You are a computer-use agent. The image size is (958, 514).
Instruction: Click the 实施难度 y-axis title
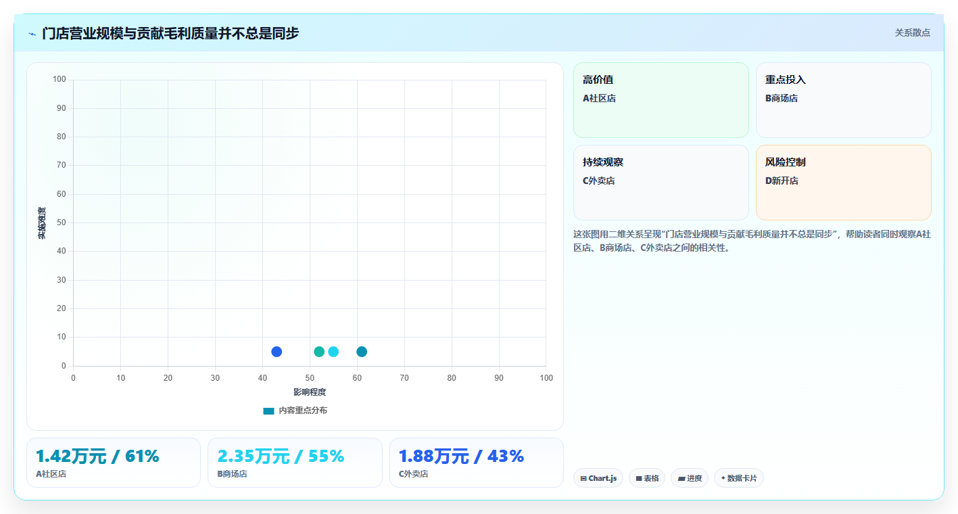42,223
